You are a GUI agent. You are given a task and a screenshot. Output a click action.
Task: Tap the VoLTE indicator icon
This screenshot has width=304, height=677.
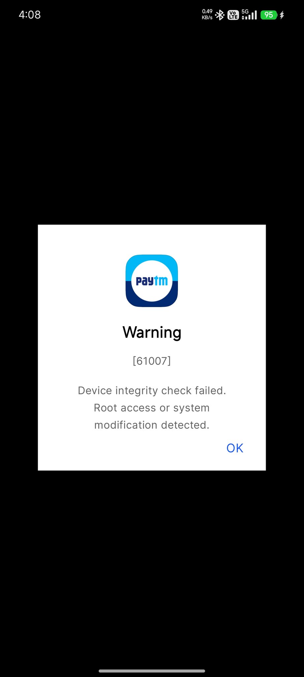coord(233,15)
